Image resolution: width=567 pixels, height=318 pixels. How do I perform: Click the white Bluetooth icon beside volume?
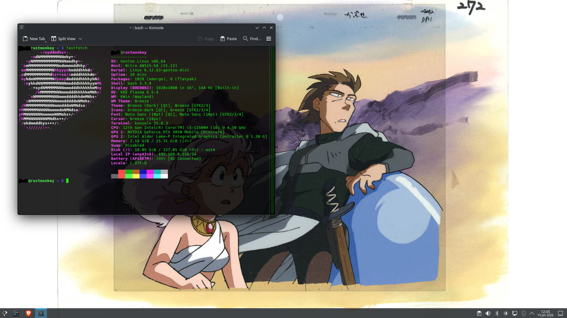[x=497, y=313]
